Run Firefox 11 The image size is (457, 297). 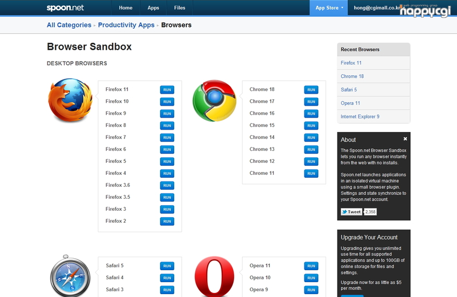coord(167,90)
